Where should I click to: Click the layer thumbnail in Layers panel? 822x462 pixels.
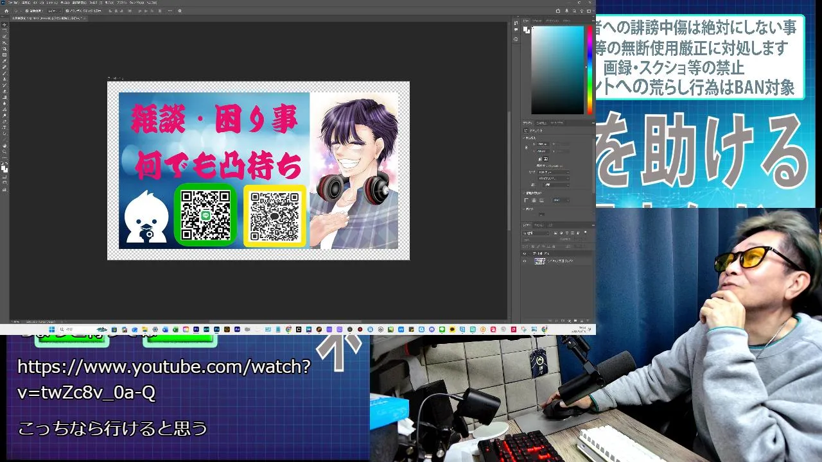pos(540,261)
